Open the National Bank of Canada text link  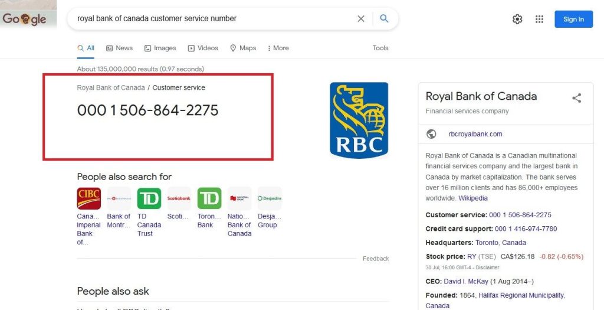tap(239, 225)
